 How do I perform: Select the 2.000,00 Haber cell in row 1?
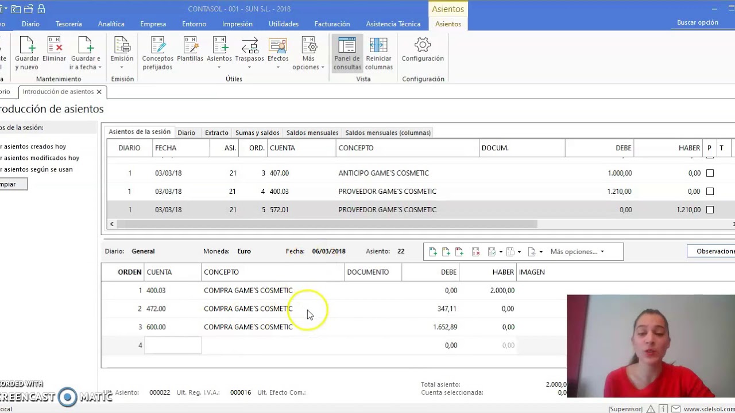pos(488,290)
